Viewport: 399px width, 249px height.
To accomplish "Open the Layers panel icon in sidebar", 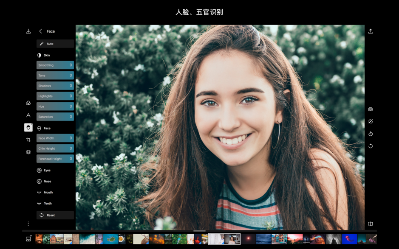I will pos(28,152).
